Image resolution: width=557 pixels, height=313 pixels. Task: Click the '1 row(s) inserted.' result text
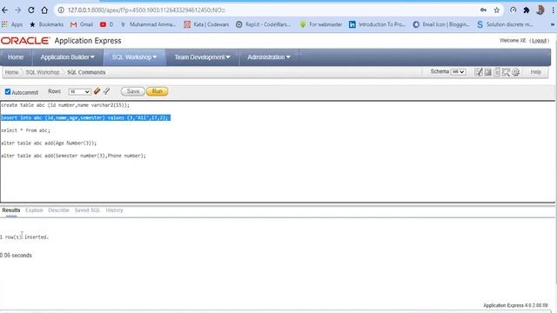[24, 236]
